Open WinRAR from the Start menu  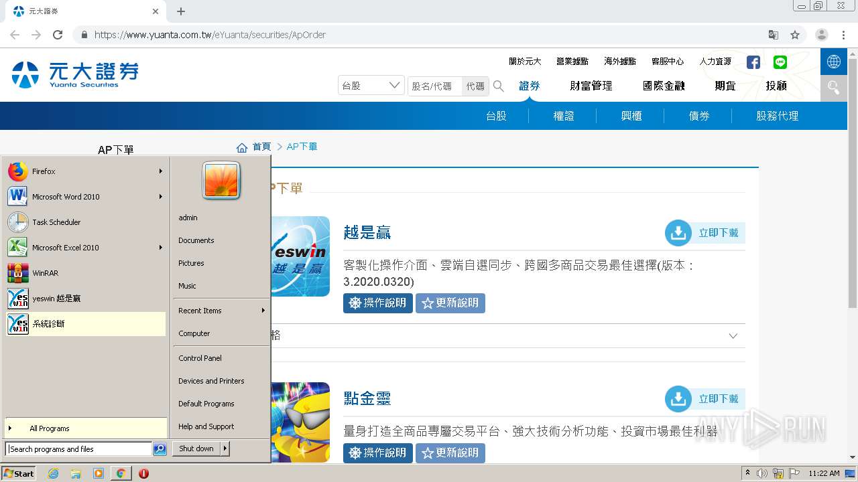85,273
